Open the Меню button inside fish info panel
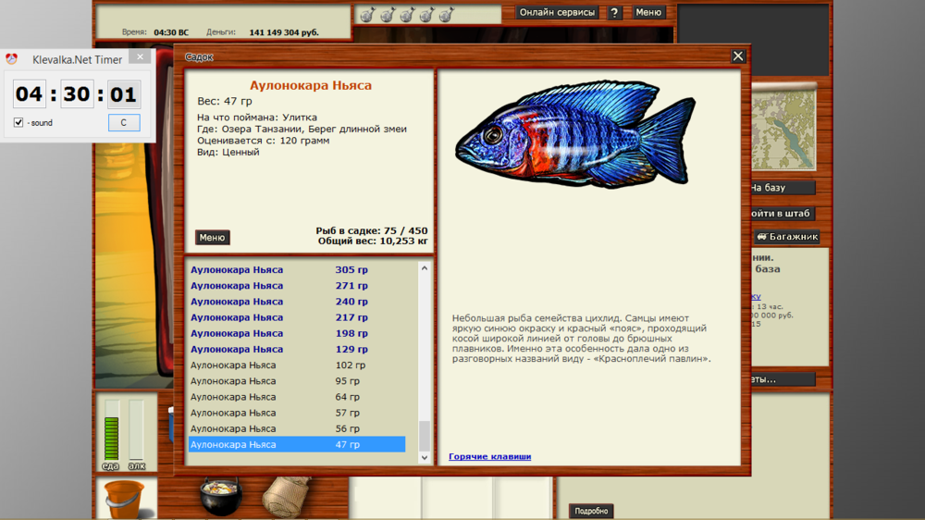925x520 pixels. click(x=212, y=238)
